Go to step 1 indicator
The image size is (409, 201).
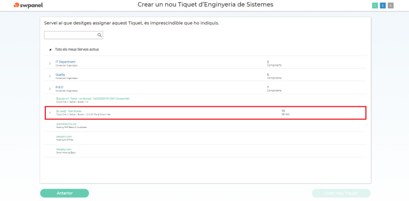(375, 5)
